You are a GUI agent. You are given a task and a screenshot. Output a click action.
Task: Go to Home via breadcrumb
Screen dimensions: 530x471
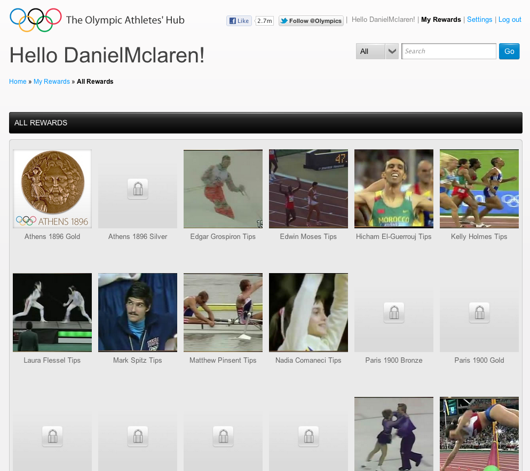pos(18,82)
